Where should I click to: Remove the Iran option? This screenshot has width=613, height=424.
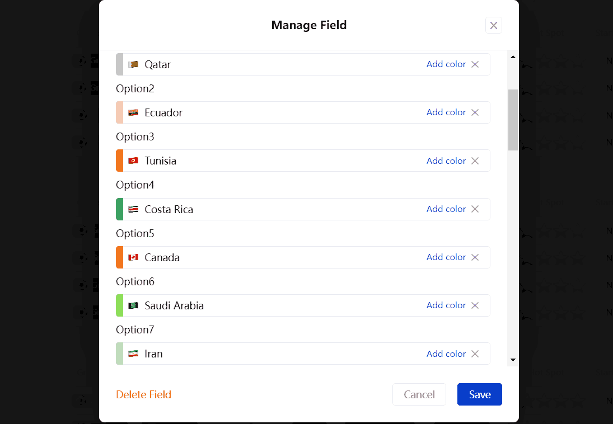coord(475,354)
